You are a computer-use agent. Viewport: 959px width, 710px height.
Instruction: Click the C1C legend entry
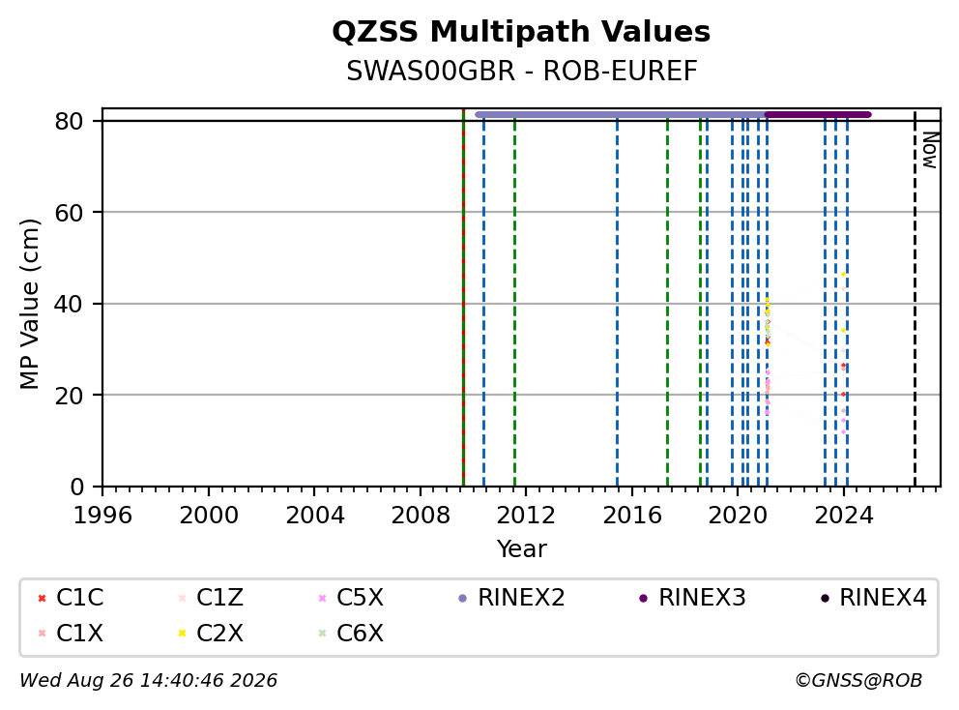(71, 598)
